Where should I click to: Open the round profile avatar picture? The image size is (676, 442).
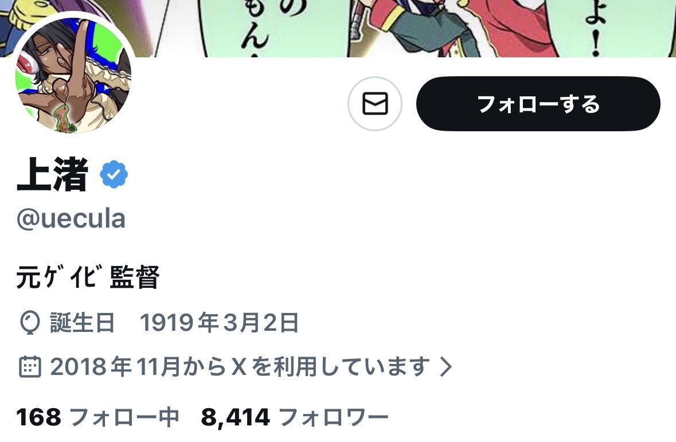click(x=73, y=76)
